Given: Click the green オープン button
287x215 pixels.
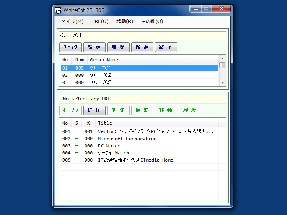Looking at the screenshot, I should [71, 110].
